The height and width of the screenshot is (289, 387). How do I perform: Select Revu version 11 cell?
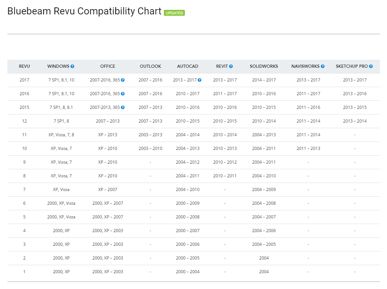[x=24, y=134]
